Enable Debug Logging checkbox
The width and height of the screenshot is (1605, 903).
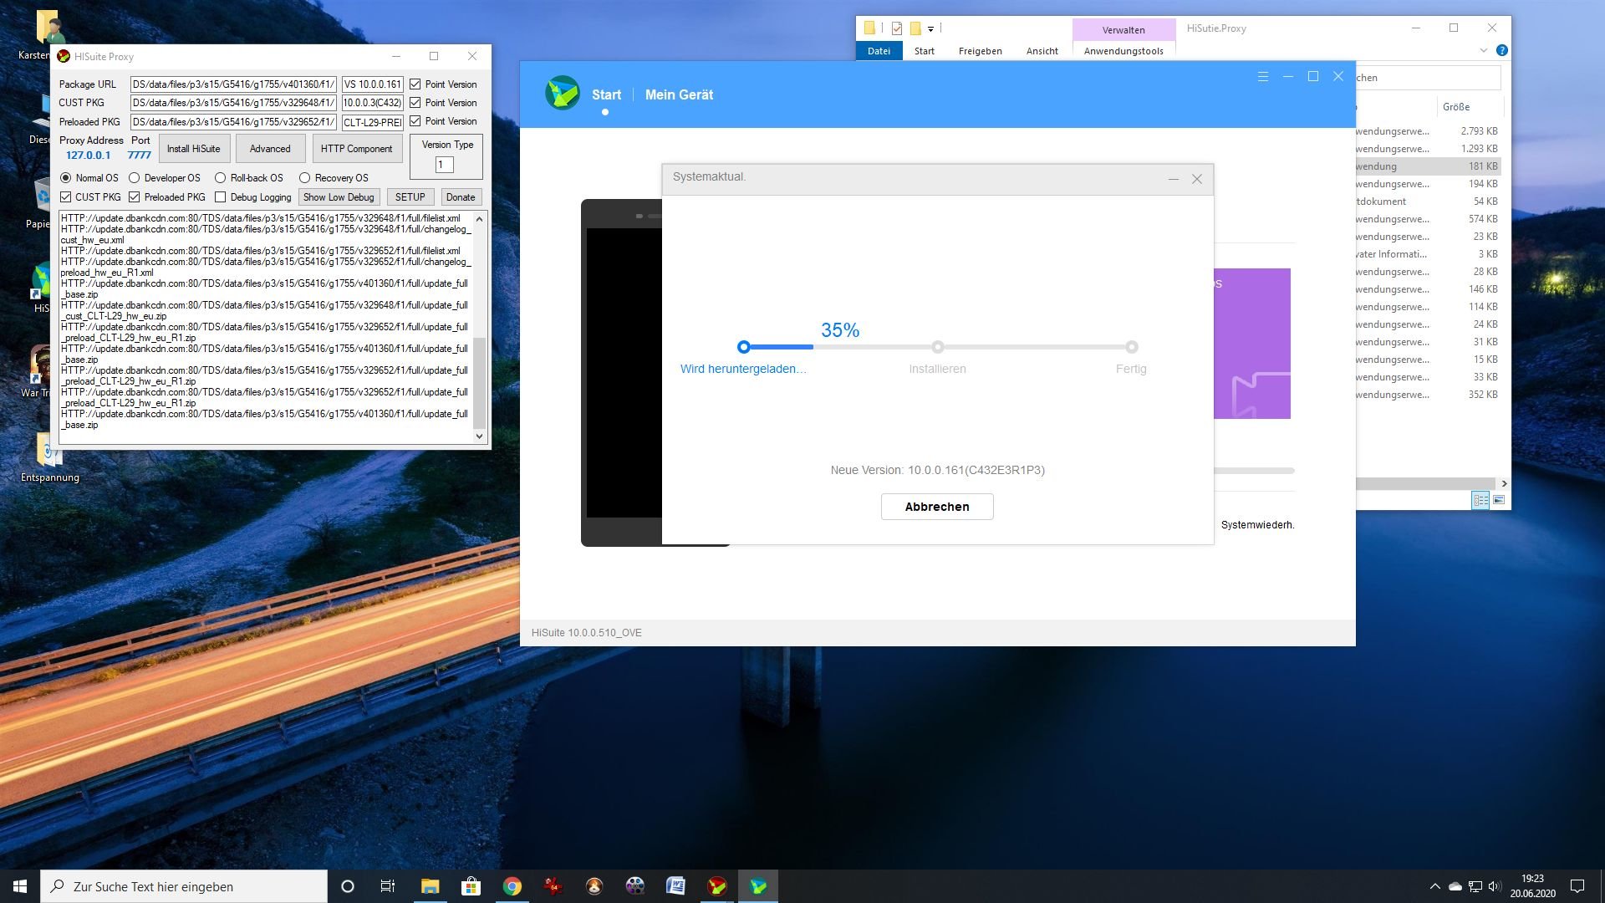coord(221,197)
